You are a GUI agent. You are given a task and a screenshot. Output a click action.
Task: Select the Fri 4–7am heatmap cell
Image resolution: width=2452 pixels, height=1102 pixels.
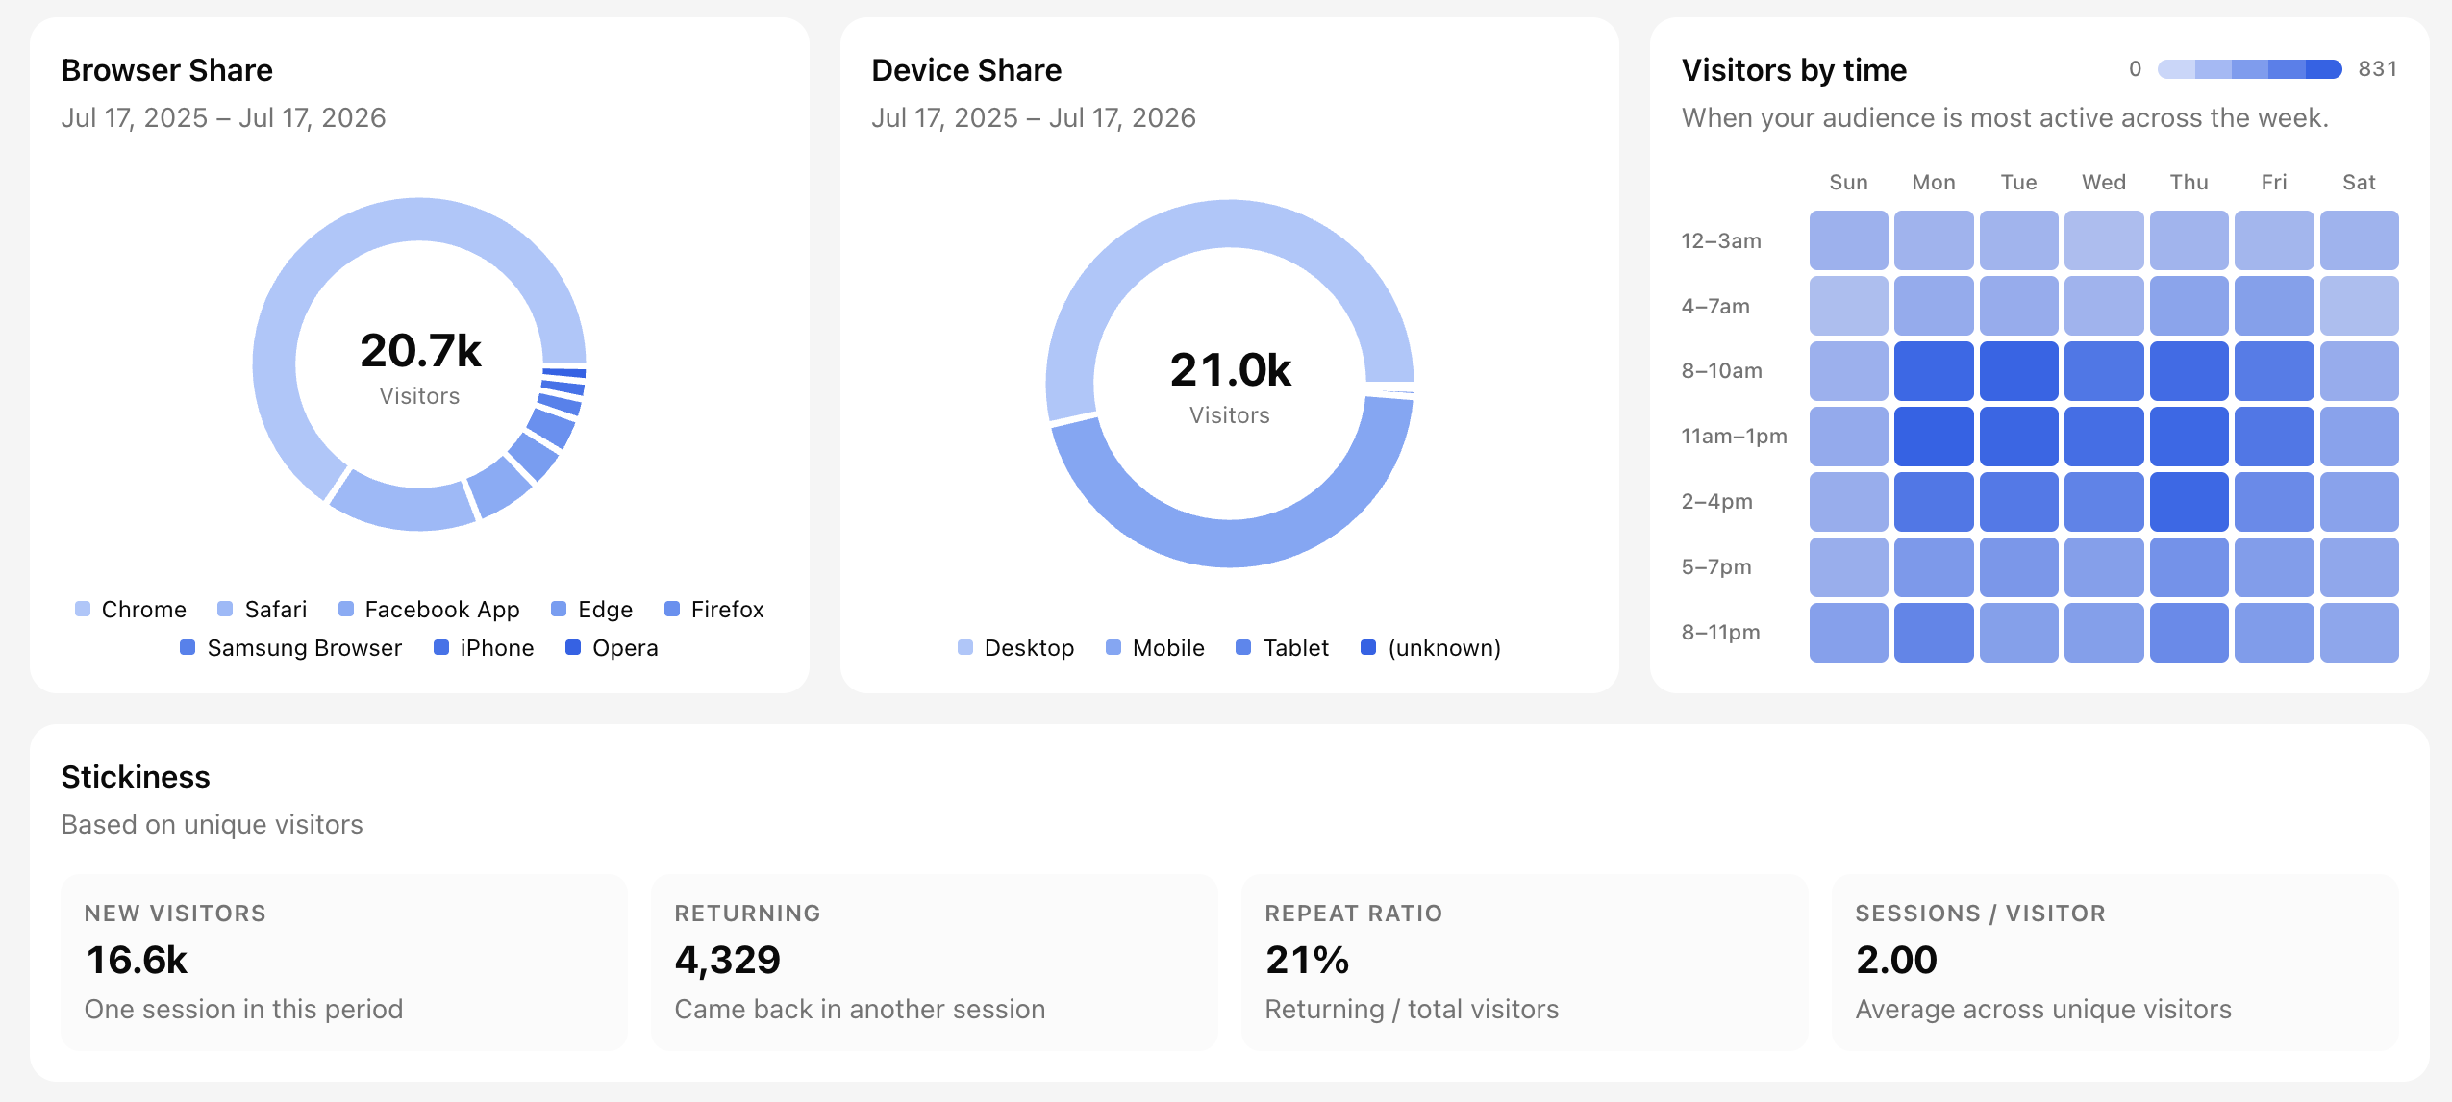pyautogui.click(x=2274, y=306)
